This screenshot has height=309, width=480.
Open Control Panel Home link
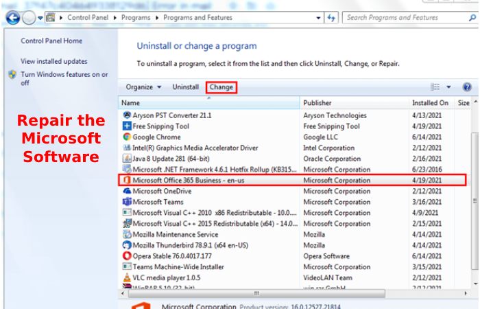[x=51, y=41]
